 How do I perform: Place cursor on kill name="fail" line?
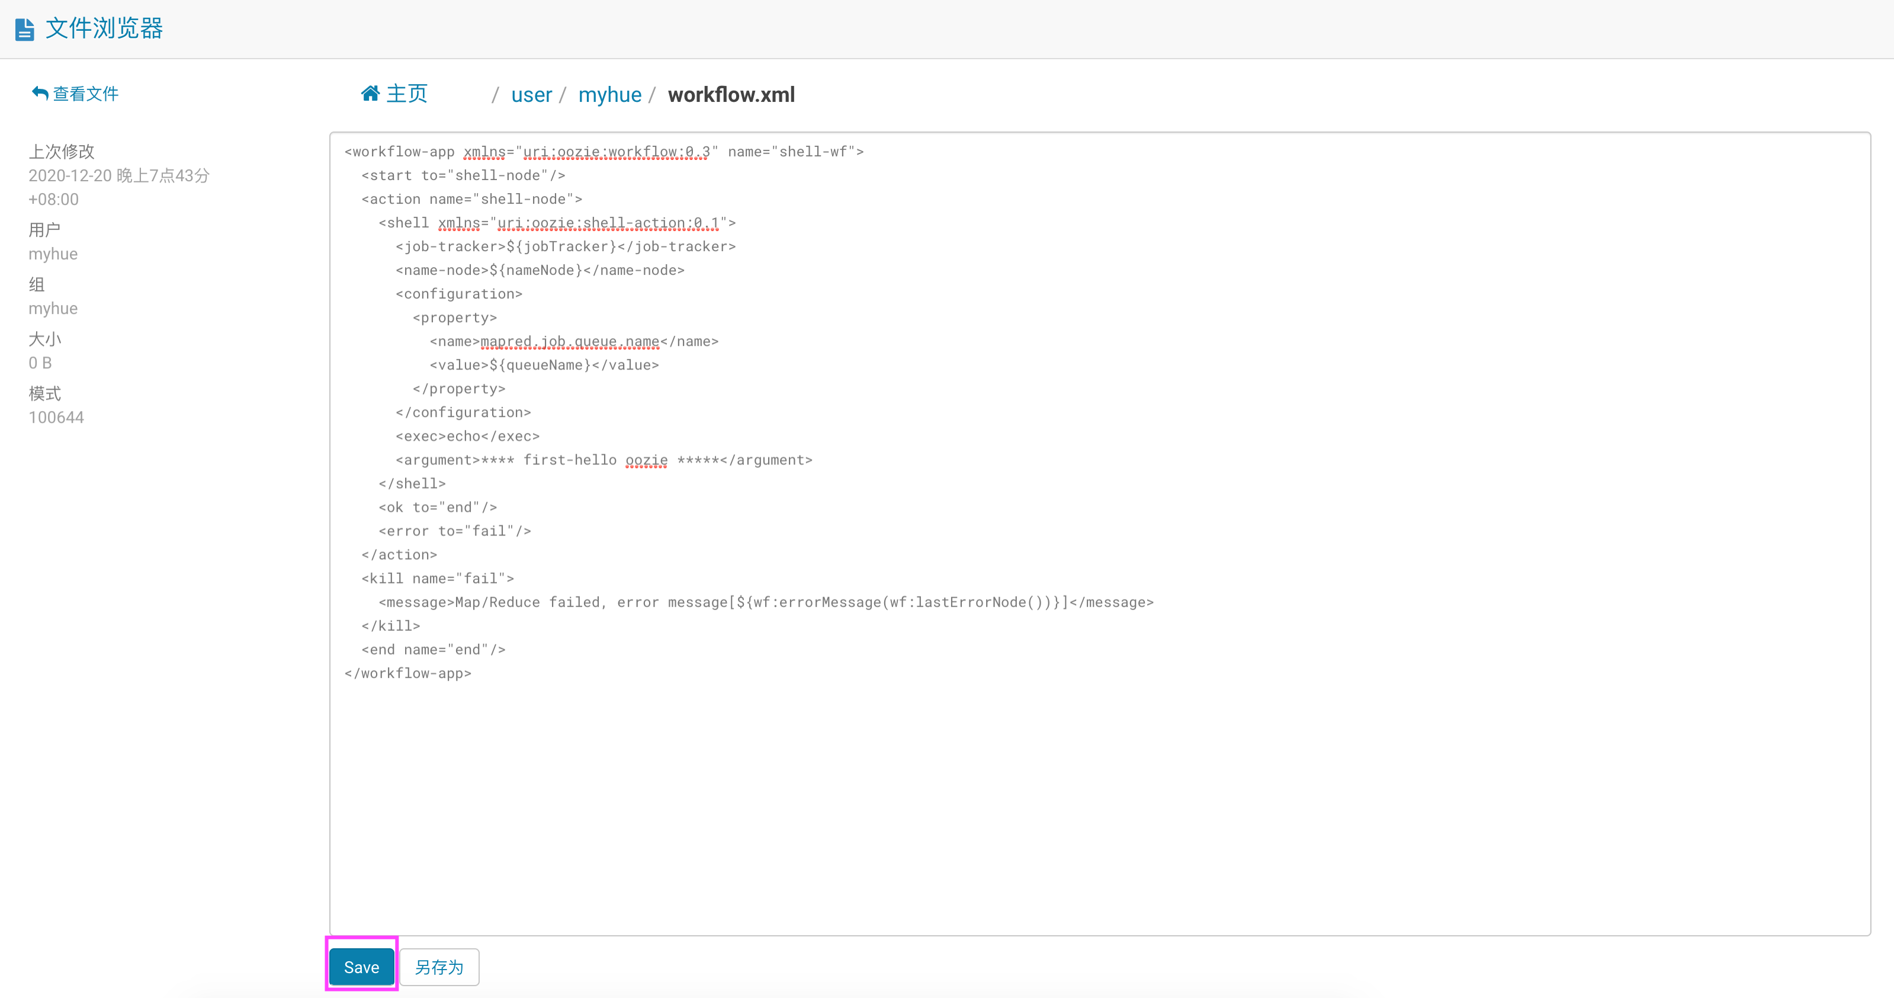tap(438, 579)
